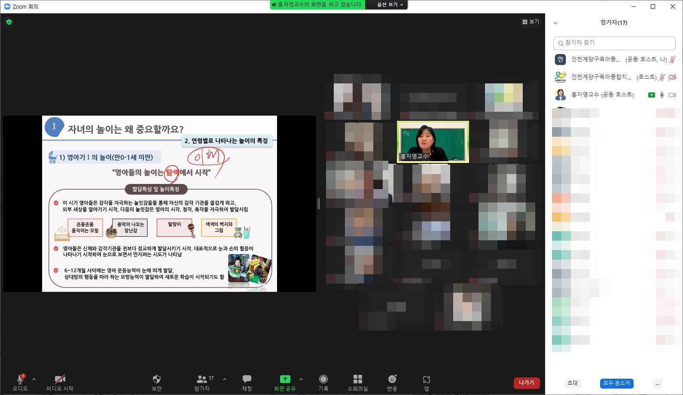Open the 보안 (Security) shield icon
This screenshot has width=683, height=395.
click(157, 379)
